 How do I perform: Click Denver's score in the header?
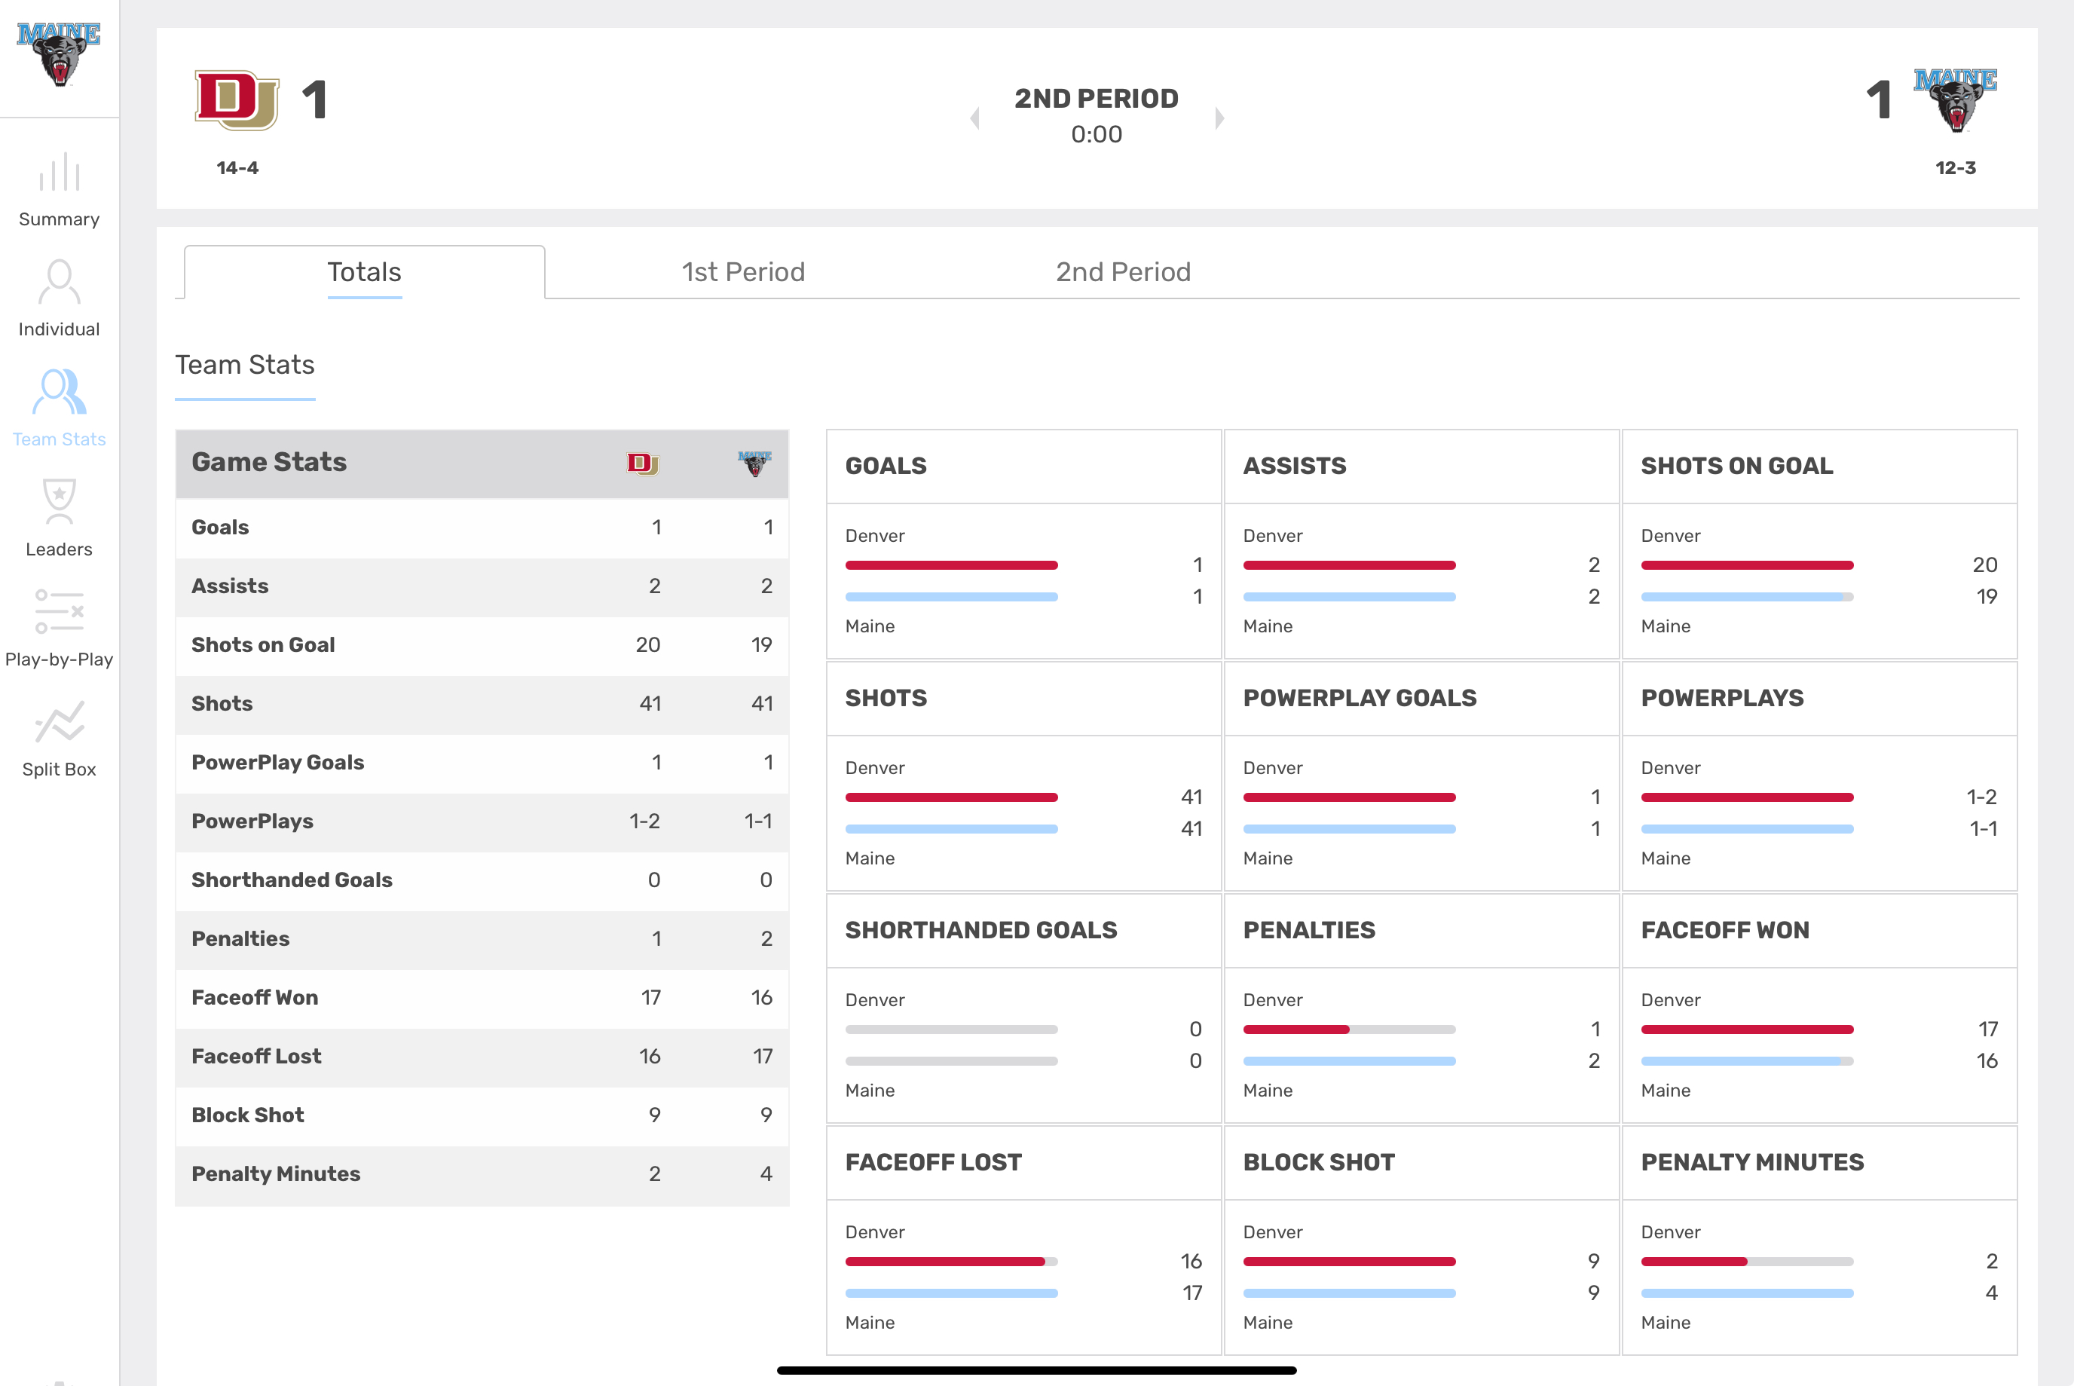tap(314, 100)
